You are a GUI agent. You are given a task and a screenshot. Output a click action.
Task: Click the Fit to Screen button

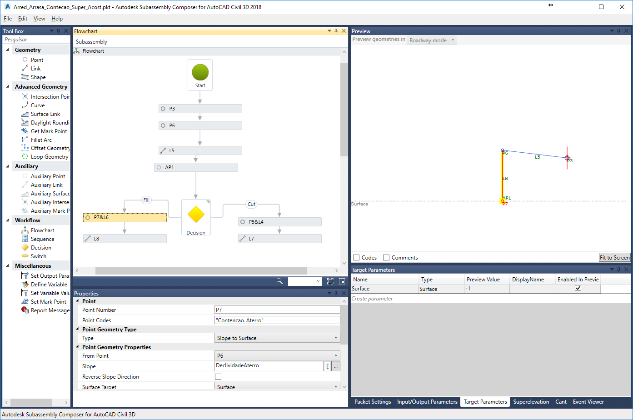coord(614,257)
